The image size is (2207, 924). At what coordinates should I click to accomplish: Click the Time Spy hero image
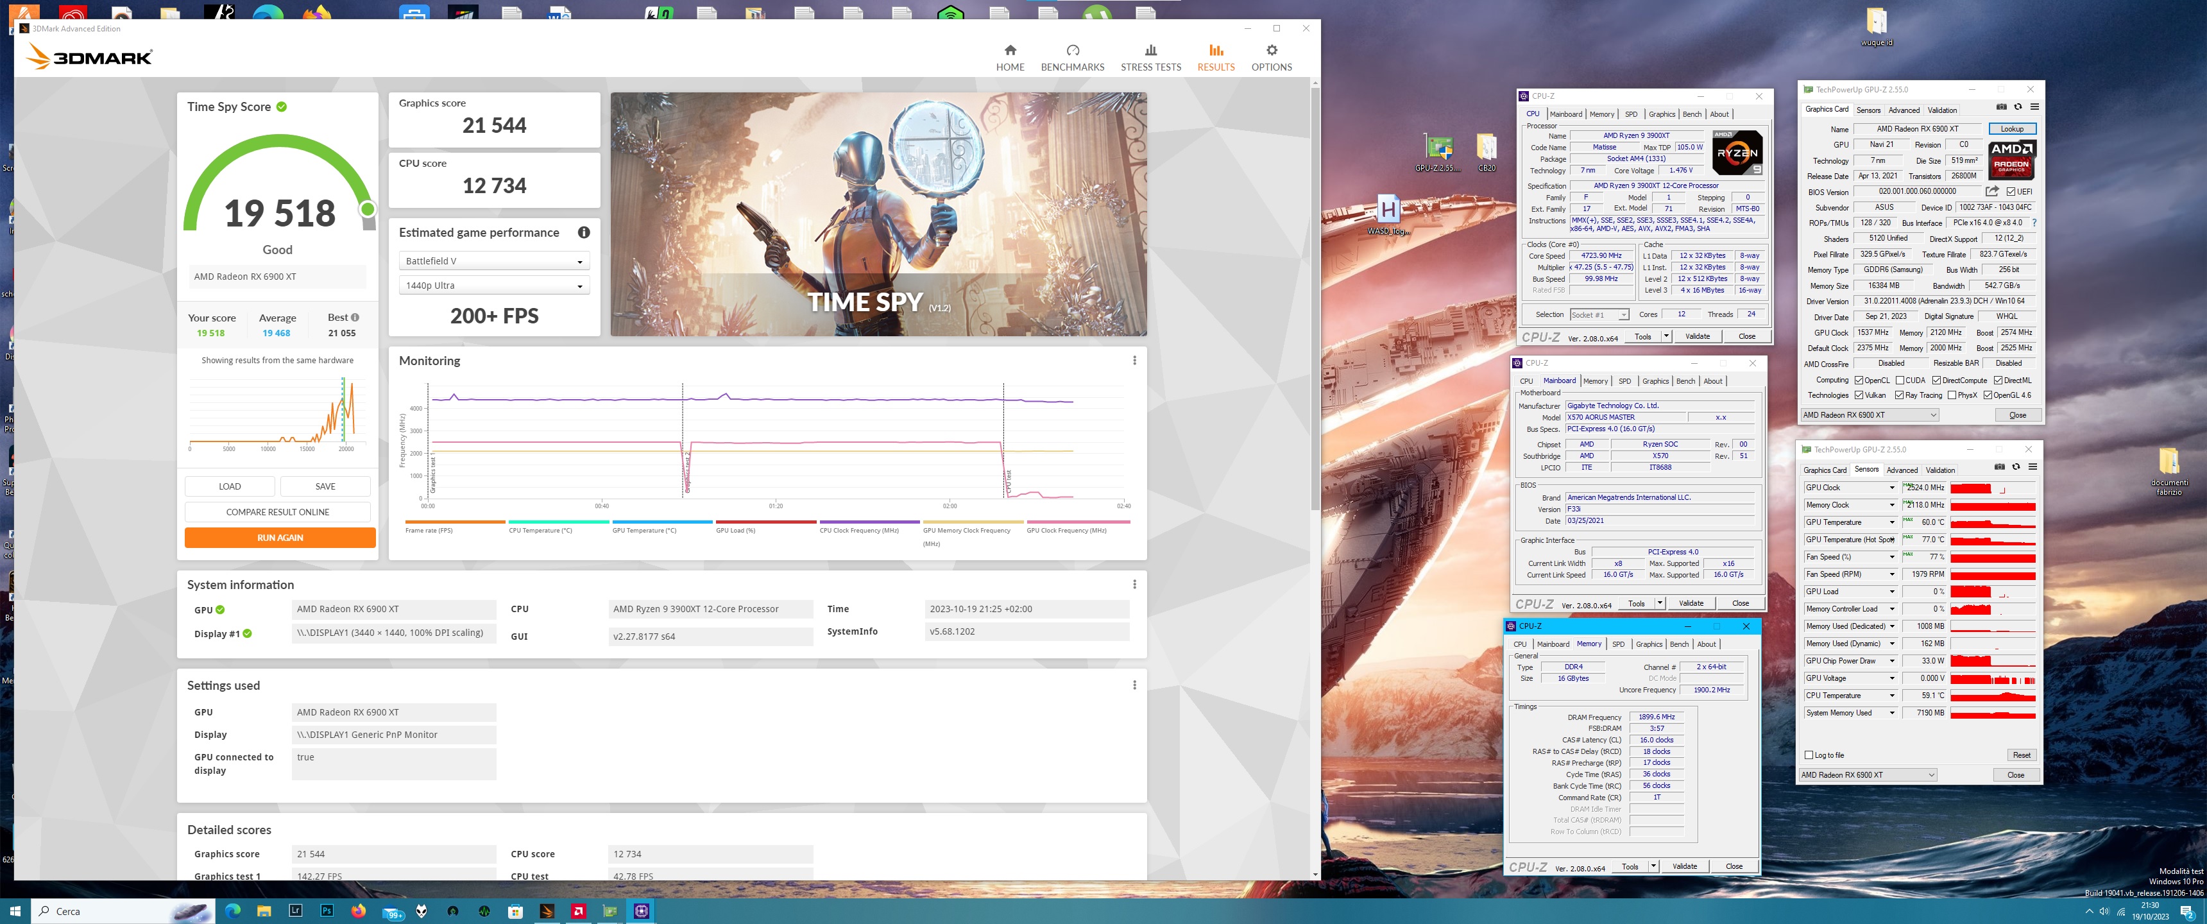point(878,214)
